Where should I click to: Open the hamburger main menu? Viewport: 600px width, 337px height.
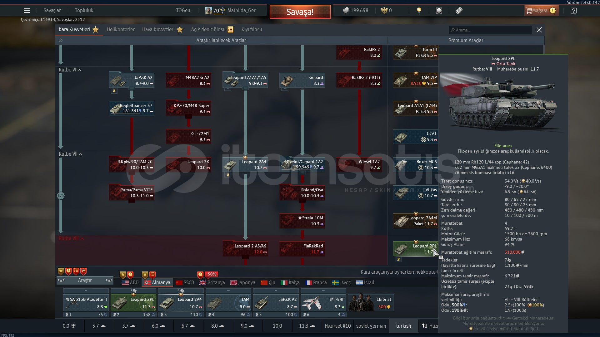27,11
